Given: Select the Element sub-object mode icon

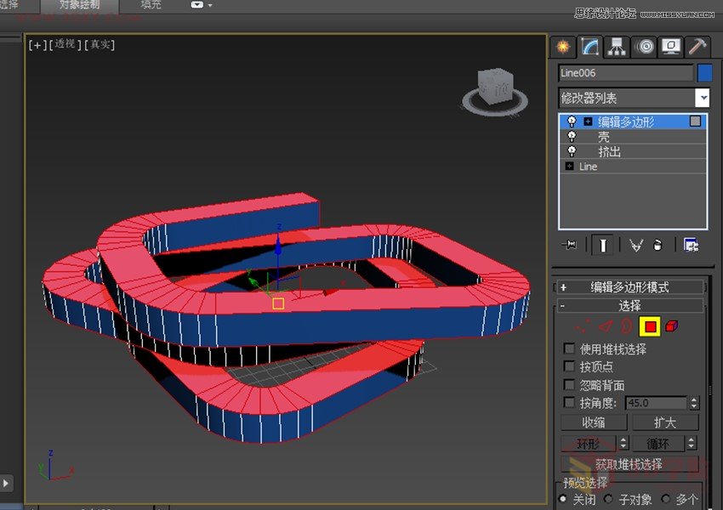Looking at the screenshot, I should pyautogui.click(x=671, y=326).
